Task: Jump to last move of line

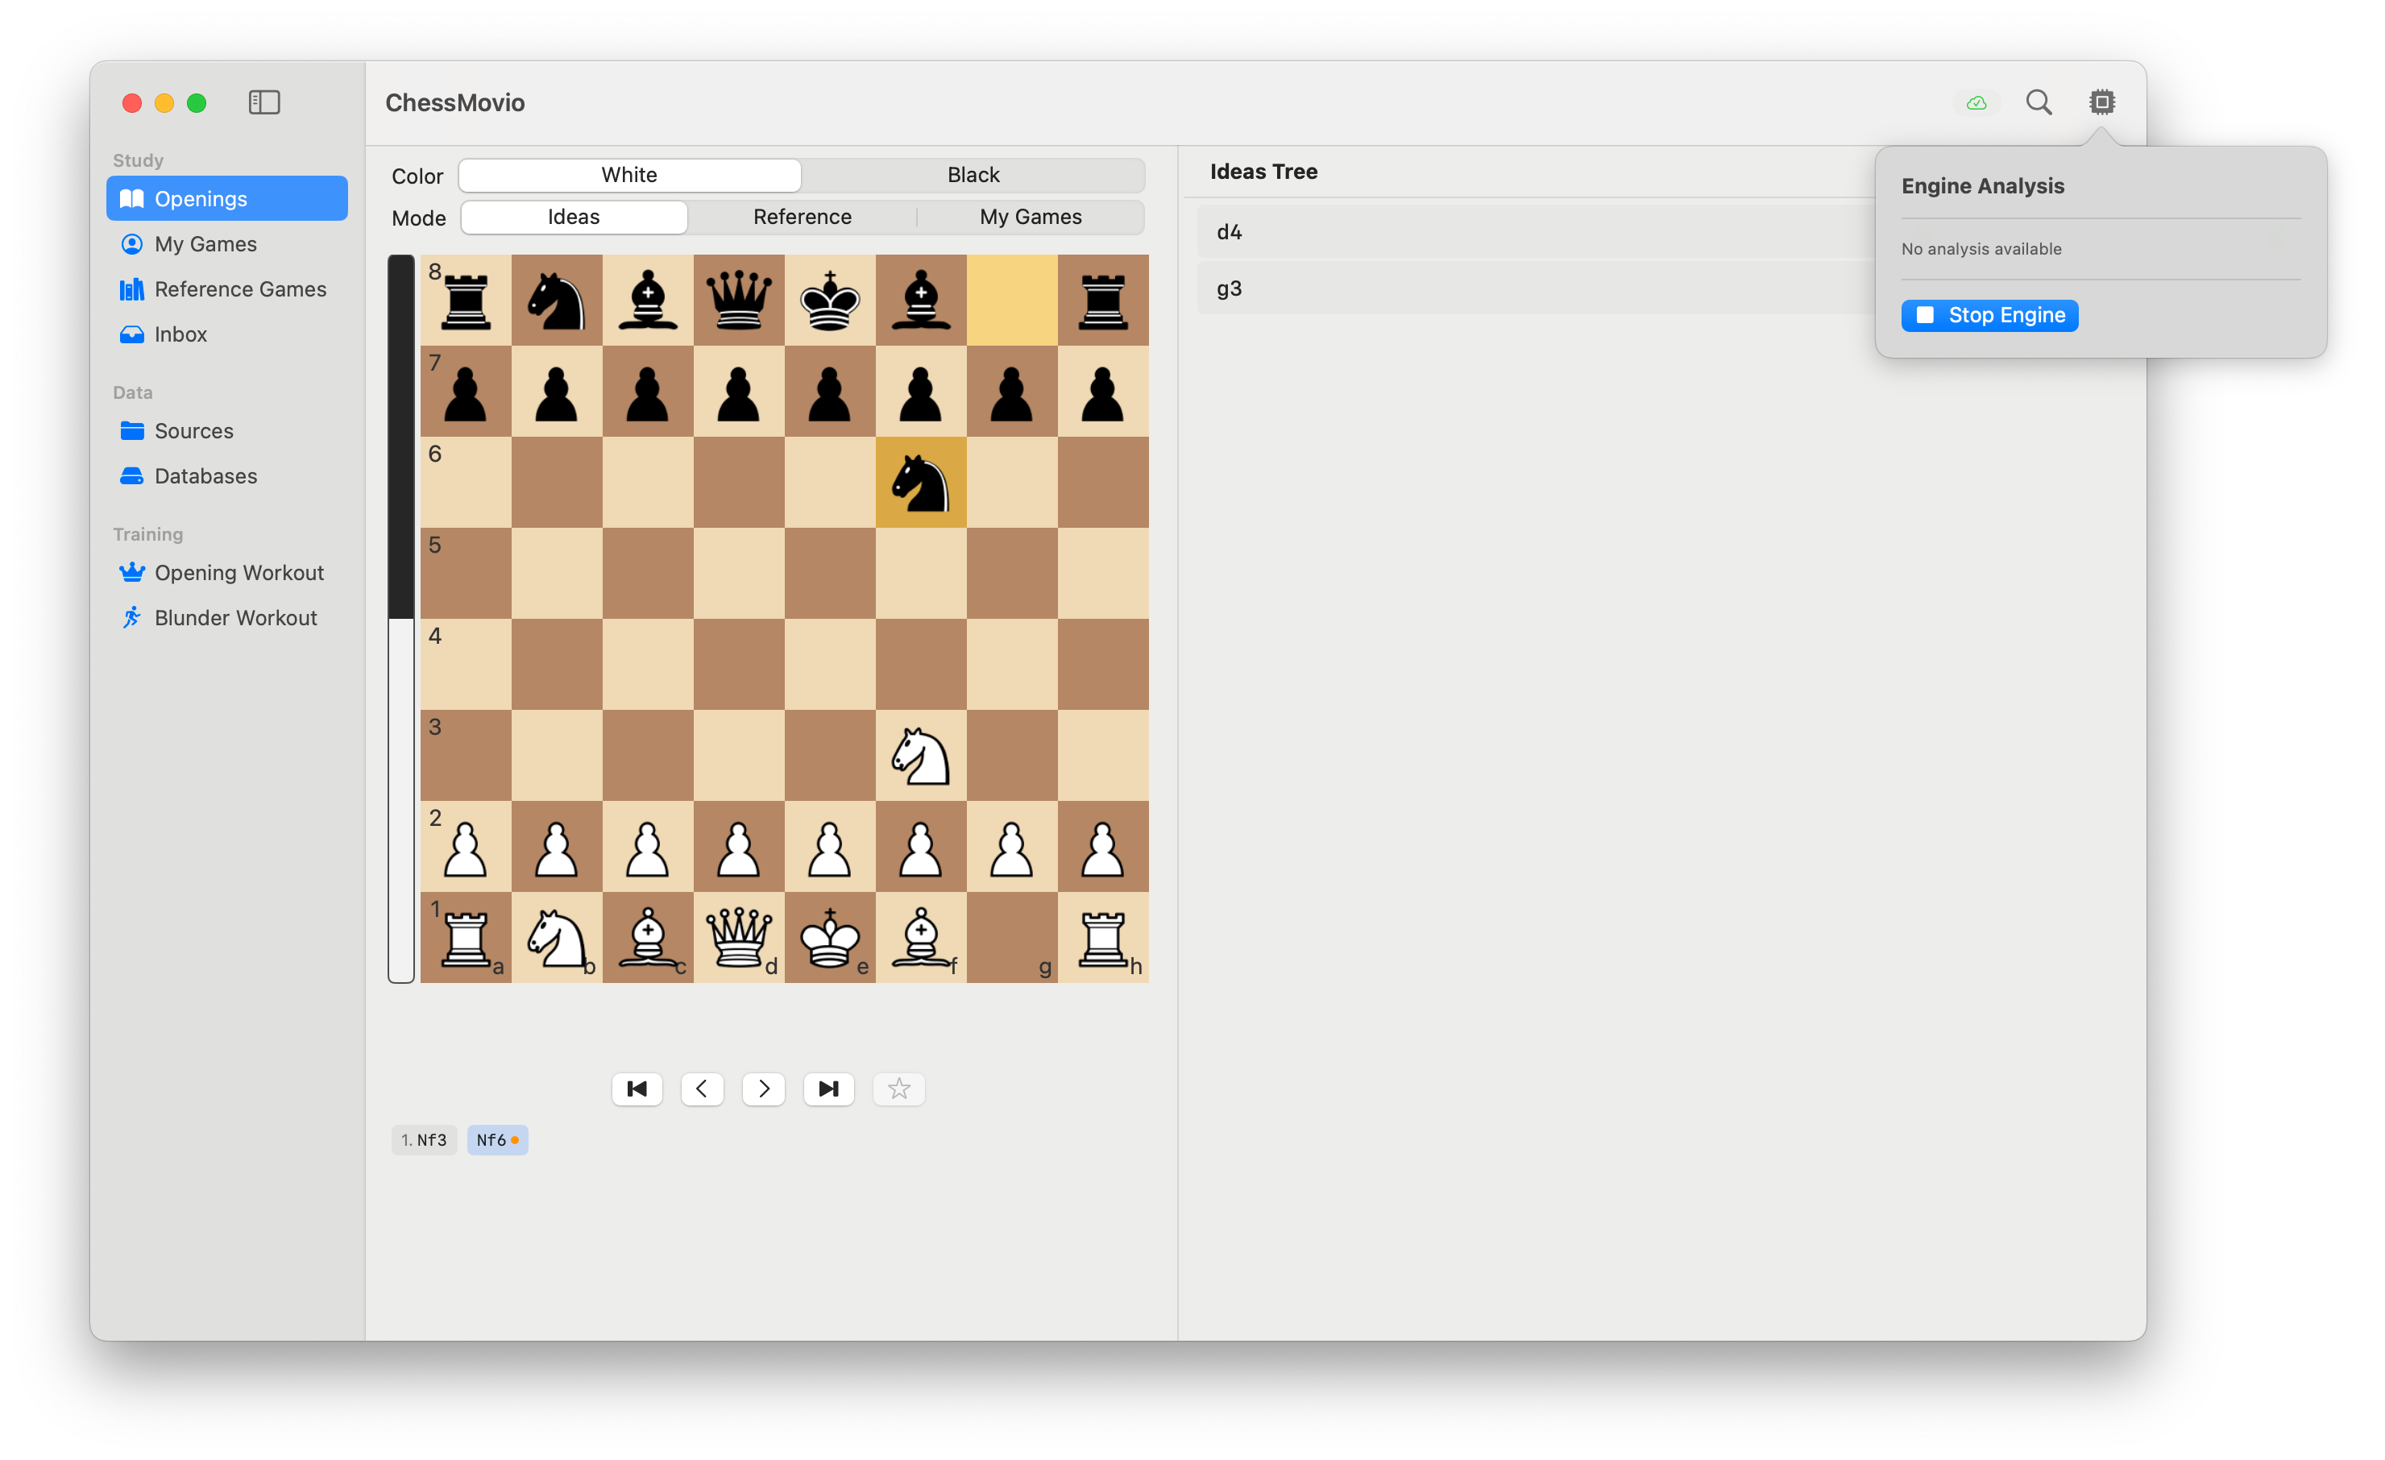Action: (x=828, y=1089)
